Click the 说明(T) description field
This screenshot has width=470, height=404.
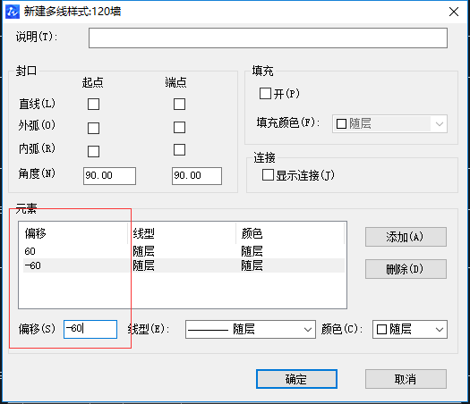pyautogui.click(x=268, y=38)
